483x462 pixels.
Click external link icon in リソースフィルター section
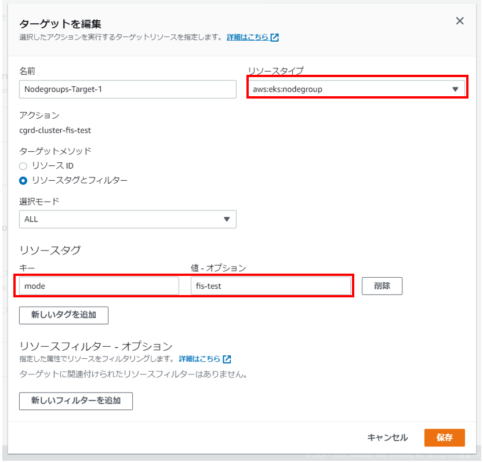point(227,359)
